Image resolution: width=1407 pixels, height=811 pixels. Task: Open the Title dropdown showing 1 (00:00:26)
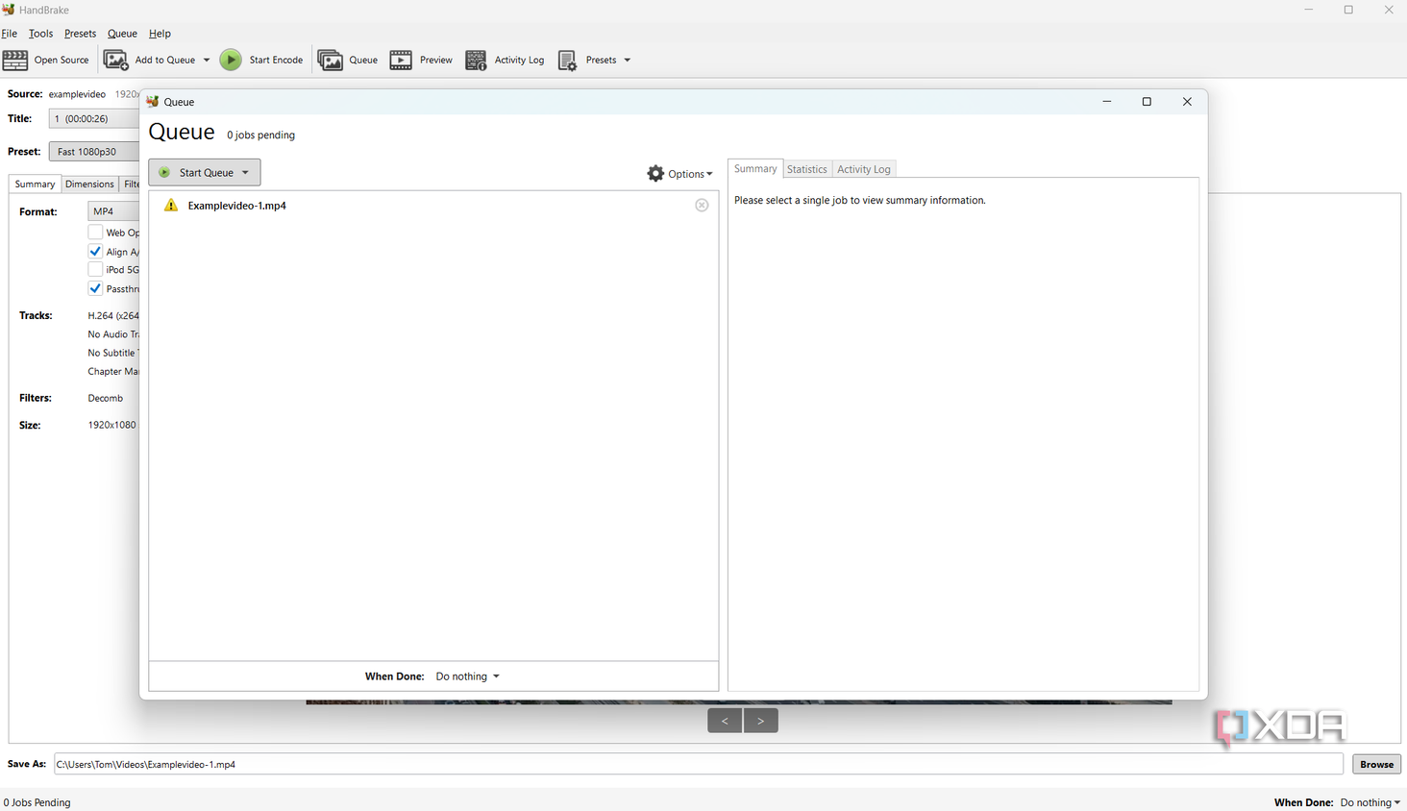click(94, 118)
